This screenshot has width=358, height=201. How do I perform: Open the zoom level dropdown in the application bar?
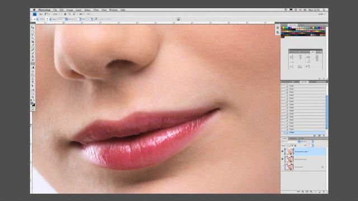point(55,14)
